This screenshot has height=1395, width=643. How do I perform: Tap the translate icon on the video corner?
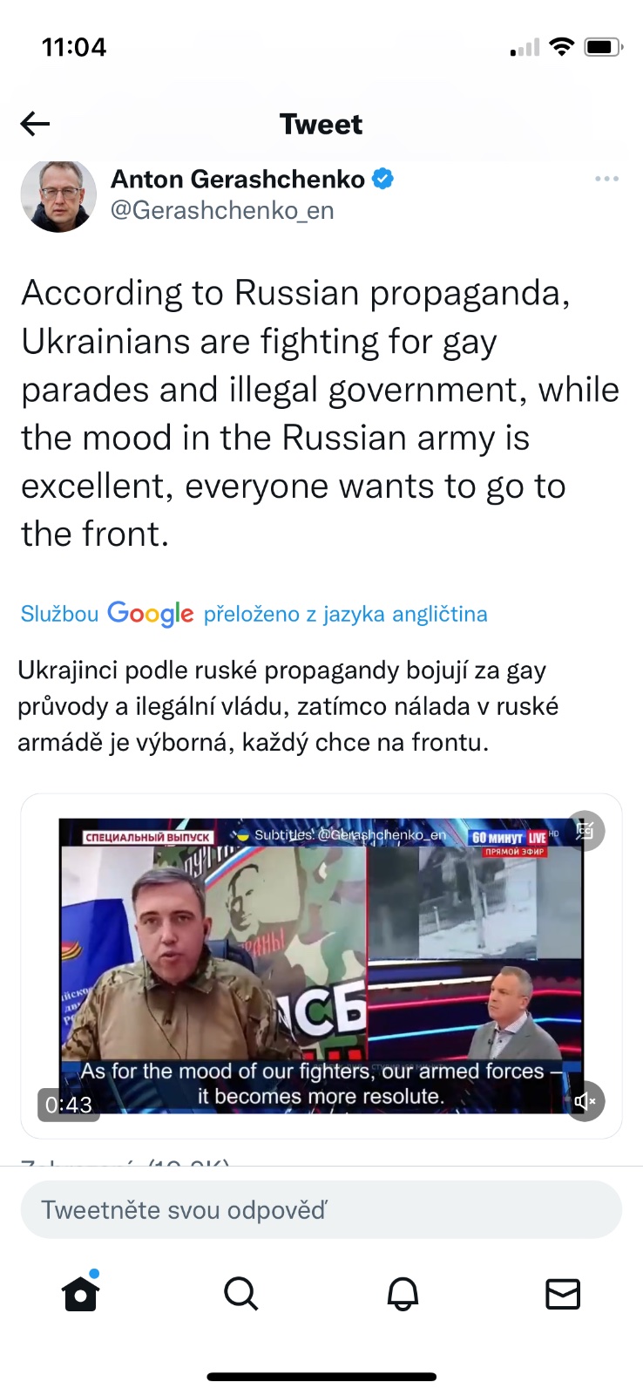coord(585,831)
